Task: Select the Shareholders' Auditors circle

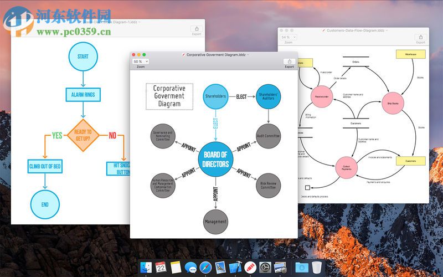Action: [269, 96]
